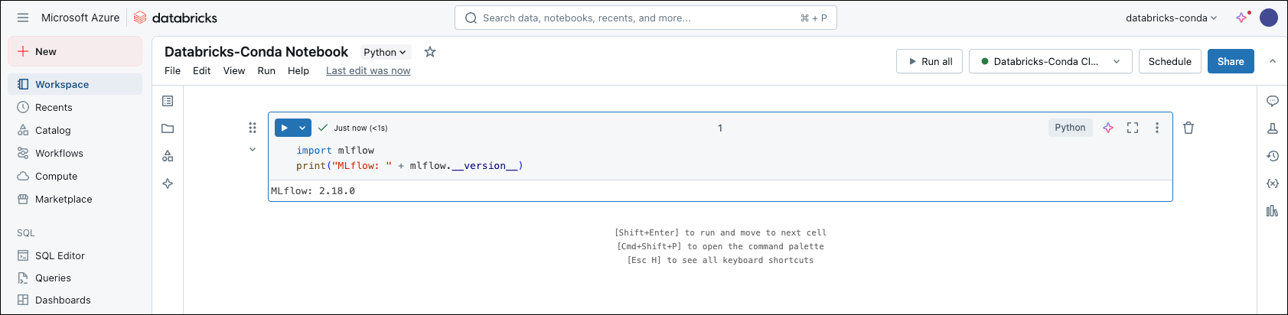Open Recents in the sidebar
This screenshot has height=315, width=1288.
[x=75, y=107]
